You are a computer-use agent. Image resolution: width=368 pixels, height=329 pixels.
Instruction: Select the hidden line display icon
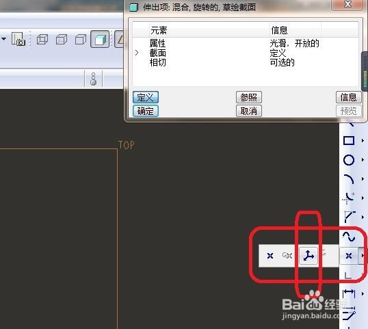click(x=62, y=39)
